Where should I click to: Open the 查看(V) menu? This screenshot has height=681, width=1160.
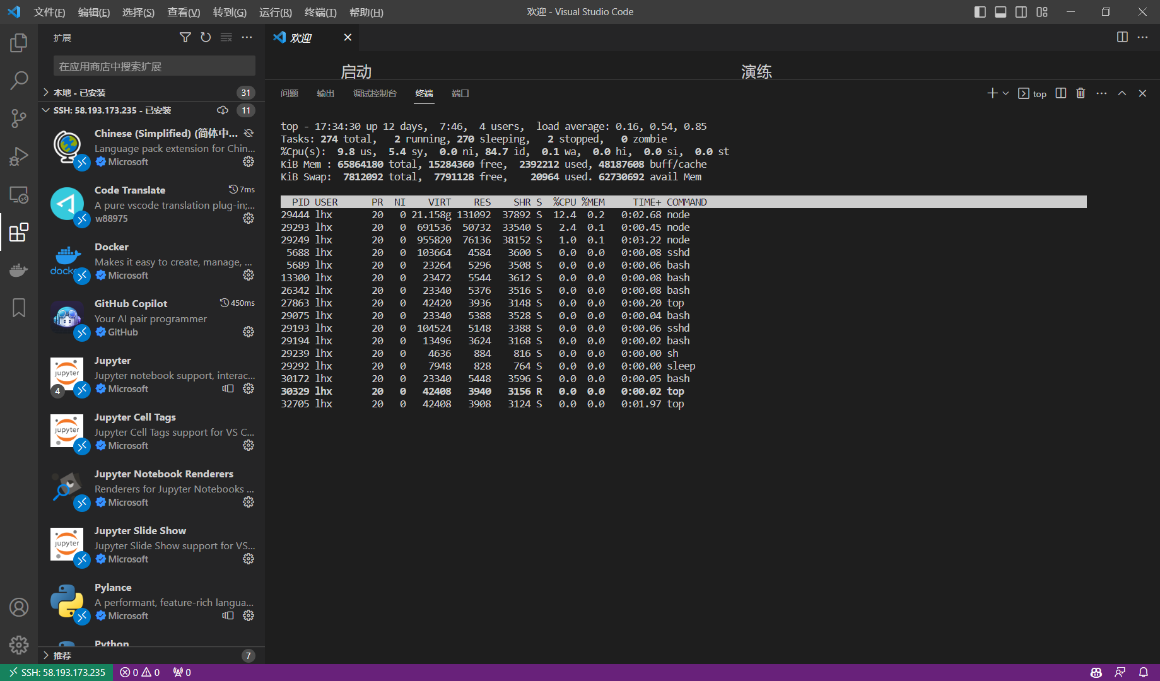(x=184, y=12)
